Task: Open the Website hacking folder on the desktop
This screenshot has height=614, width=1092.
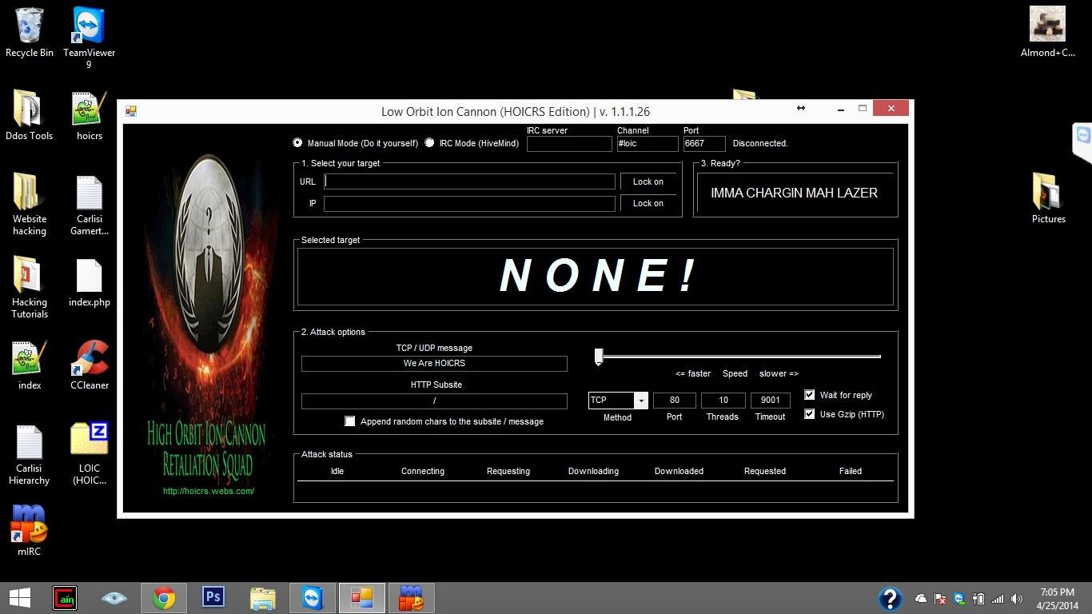Action: [30, 205]
